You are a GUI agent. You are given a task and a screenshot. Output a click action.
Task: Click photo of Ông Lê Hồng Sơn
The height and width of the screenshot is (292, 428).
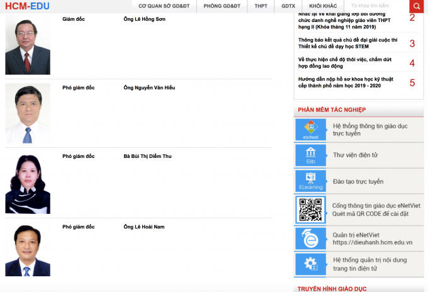point(27,47)
